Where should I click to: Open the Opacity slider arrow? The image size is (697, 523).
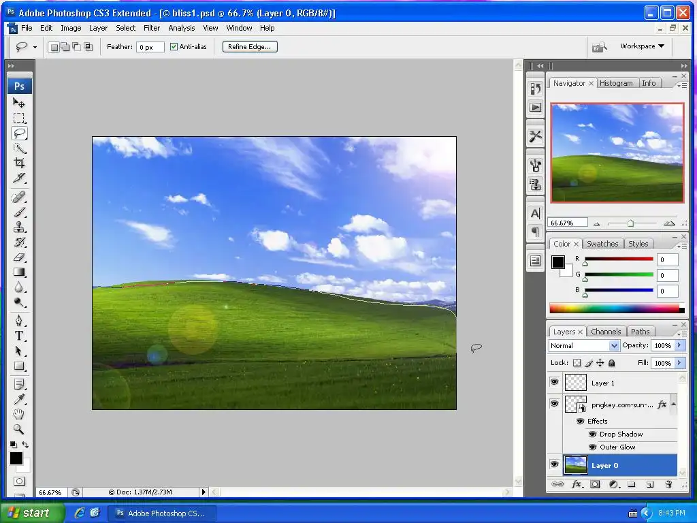click(x=679, y=345)
